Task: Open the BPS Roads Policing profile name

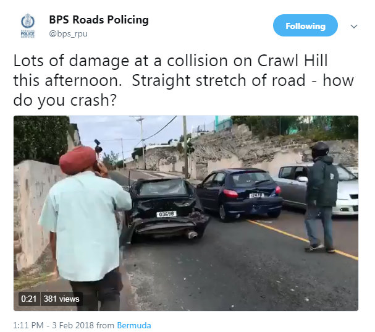Action: tap(99, 20)
